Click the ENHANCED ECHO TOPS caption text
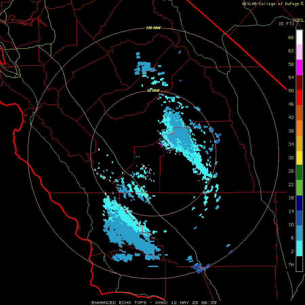This screenshot has width=305, height=305. point(119,303)
